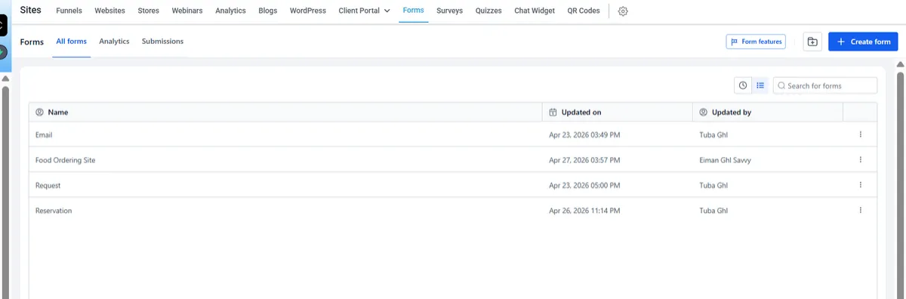
Task: Open the Websites tab
Action: 109,11
